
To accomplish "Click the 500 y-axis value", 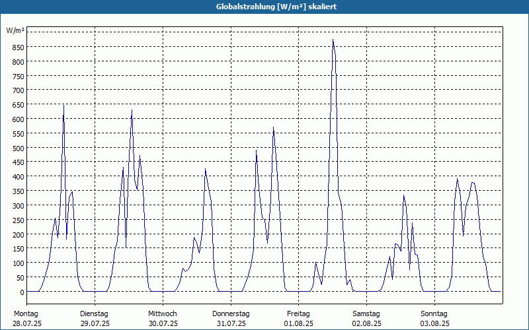I will pyautogui.click(x=19, y=148).
